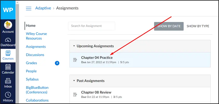The height and width of the screenshot is (104, 219).
Task: Open Grades in course navigation
Action: click(x=31, y=63)
